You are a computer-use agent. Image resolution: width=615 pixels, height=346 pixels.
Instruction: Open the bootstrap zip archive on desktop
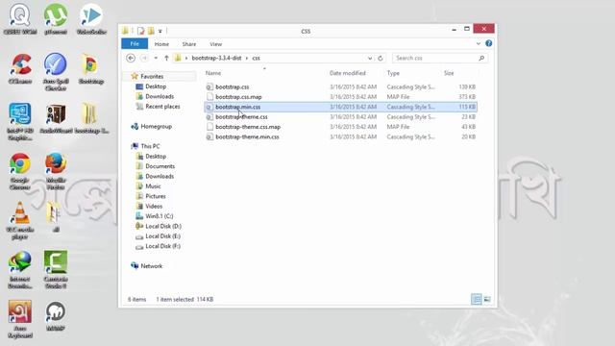click(91, 118)
